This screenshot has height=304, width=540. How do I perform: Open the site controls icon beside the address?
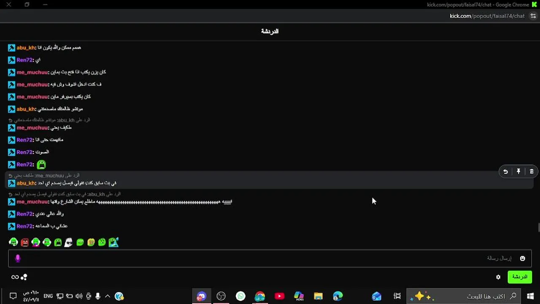[x=533, y=16]
